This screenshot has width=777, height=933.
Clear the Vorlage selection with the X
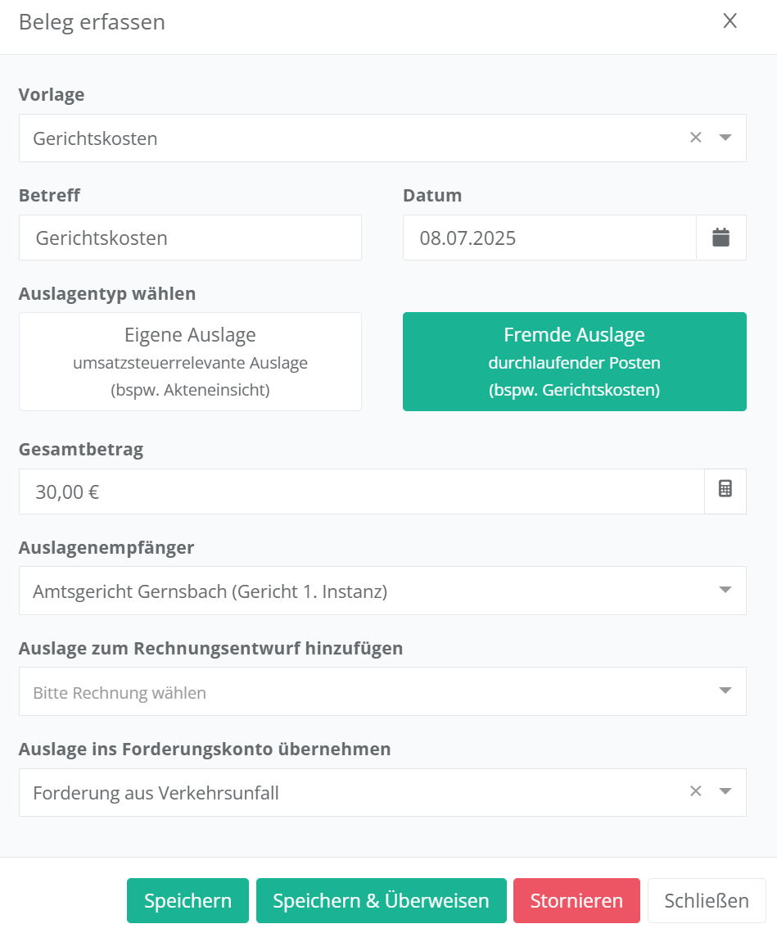[696, 138]
